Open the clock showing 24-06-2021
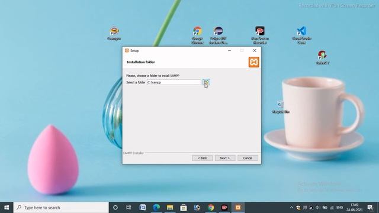 (354, 208)
